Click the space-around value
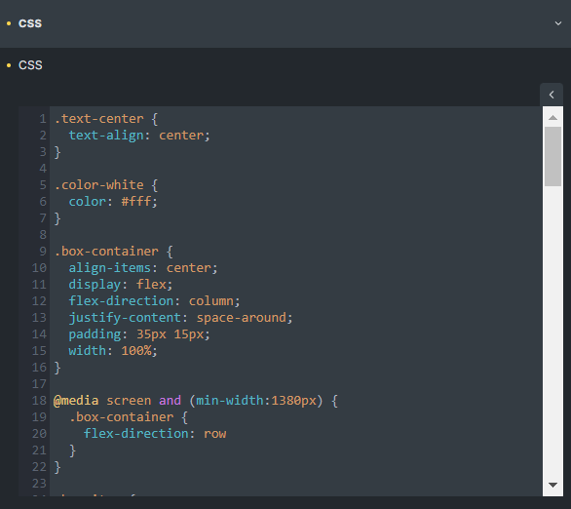 242,318
